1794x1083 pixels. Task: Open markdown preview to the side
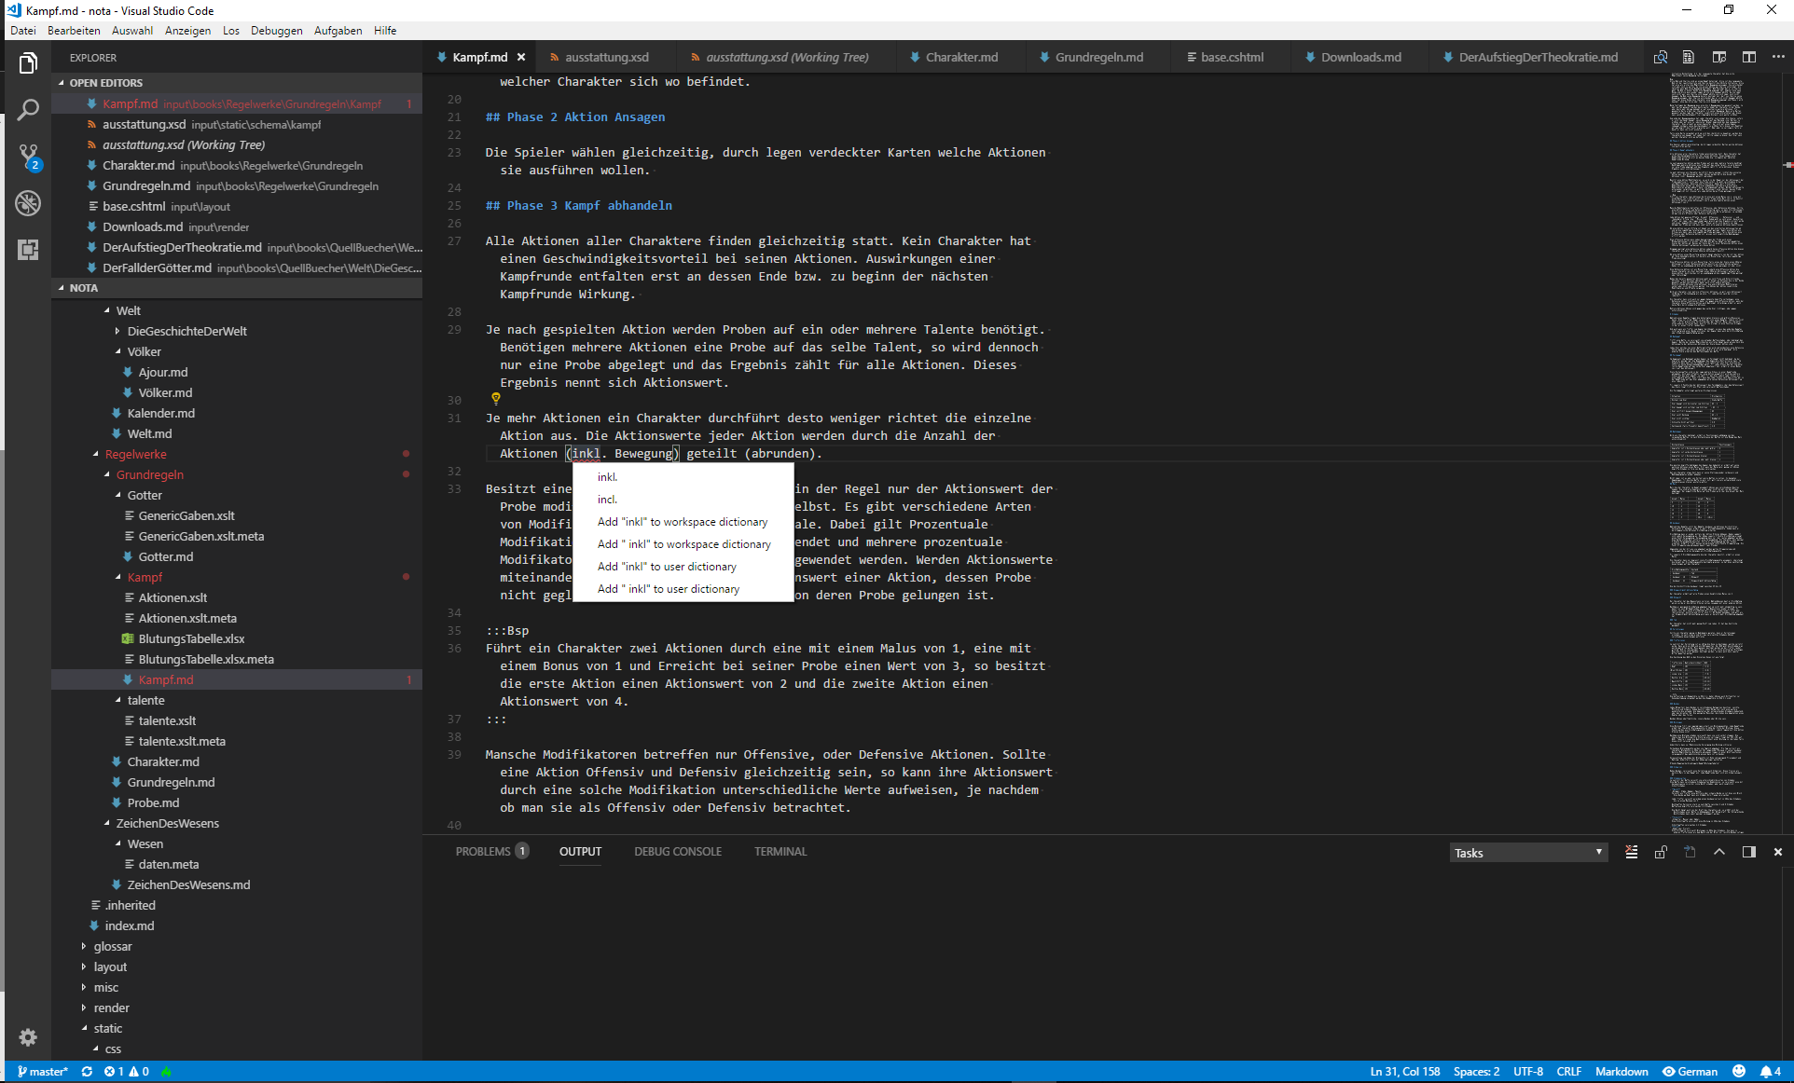point(1719,57)
